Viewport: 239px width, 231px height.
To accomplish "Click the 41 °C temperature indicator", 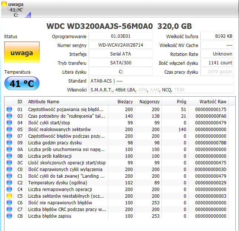I will click(x=22, y=83).
